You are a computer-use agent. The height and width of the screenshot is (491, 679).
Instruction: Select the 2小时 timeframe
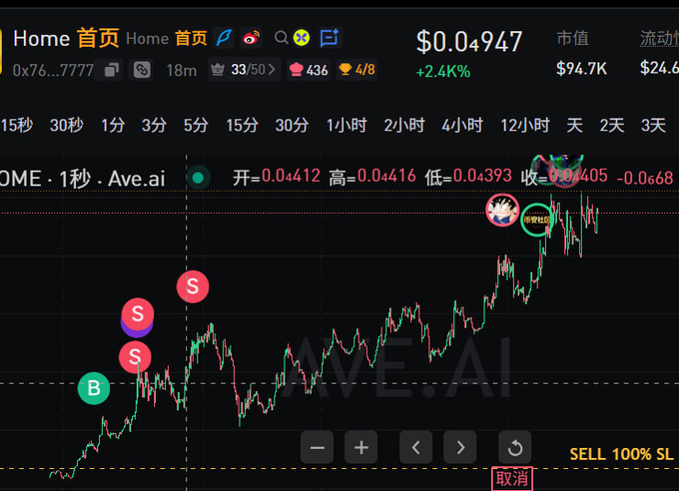tap(404, 125)
